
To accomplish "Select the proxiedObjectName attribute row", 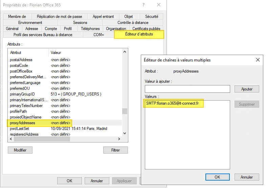I will (65, 117).
